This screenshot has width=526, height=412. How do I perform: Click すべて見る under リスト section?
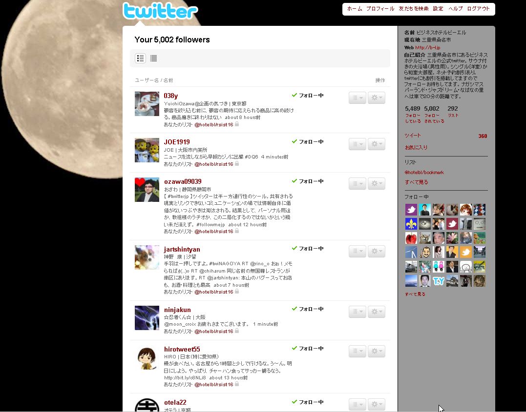416,182
